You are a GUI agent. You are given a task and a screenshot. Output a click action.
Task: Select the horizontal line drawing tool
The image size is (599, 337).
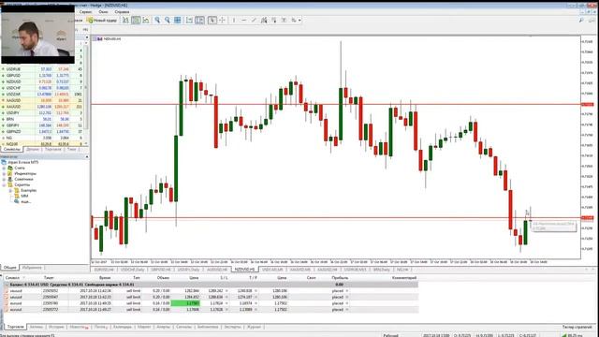coord(243,20)
